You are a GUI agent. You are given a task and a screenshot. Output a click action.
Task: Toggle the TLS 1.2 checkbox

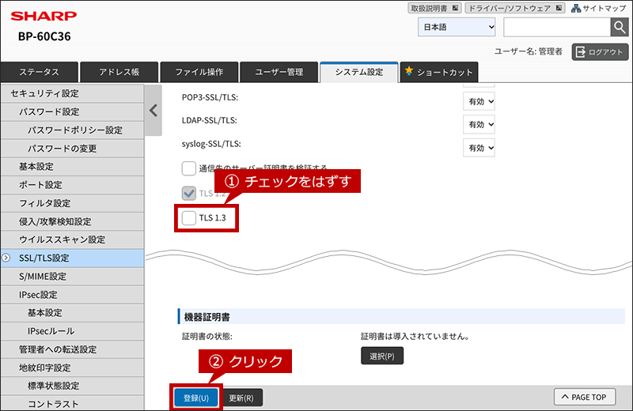pos(188,193)
